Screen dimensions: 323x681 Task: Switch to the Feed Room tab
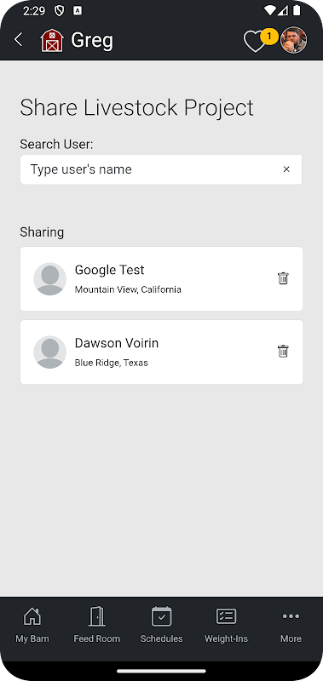96,626
